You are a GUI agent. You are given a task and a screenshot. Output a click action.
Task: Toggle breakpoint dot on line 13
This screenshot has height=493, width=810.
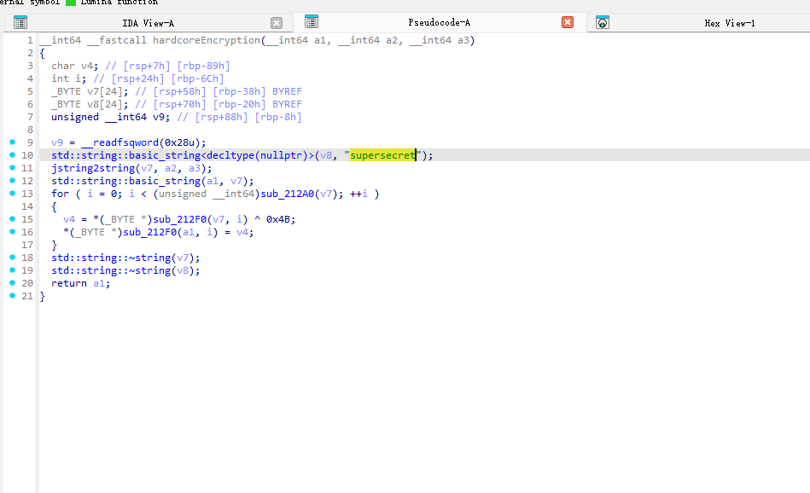12,194
